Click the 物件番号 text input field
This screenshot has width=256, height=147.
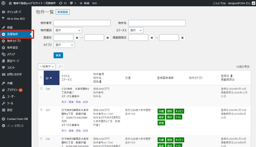point(82,23)
